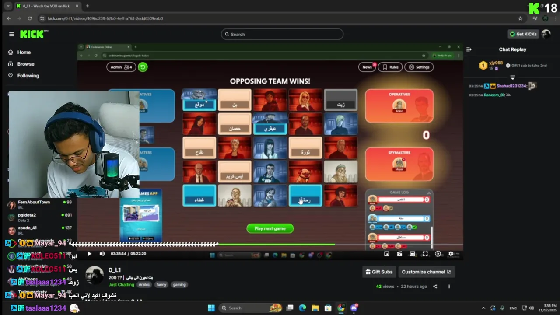Open FernAboutTown channel in sidebar
This screenshot has width=560, height=315.
click(39, 204)
